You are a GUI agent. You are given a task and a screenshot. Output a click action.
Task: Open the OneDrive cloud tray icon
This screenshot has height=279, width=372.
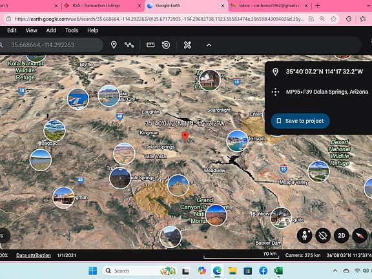[x=346, y=271]
